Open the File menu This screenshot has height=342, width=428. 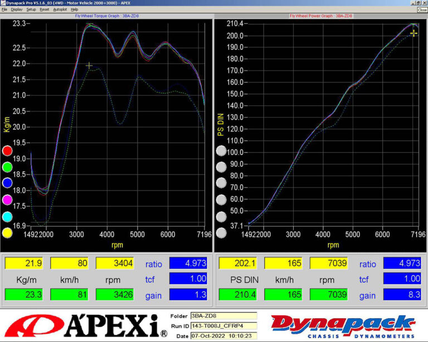[4, 9]
